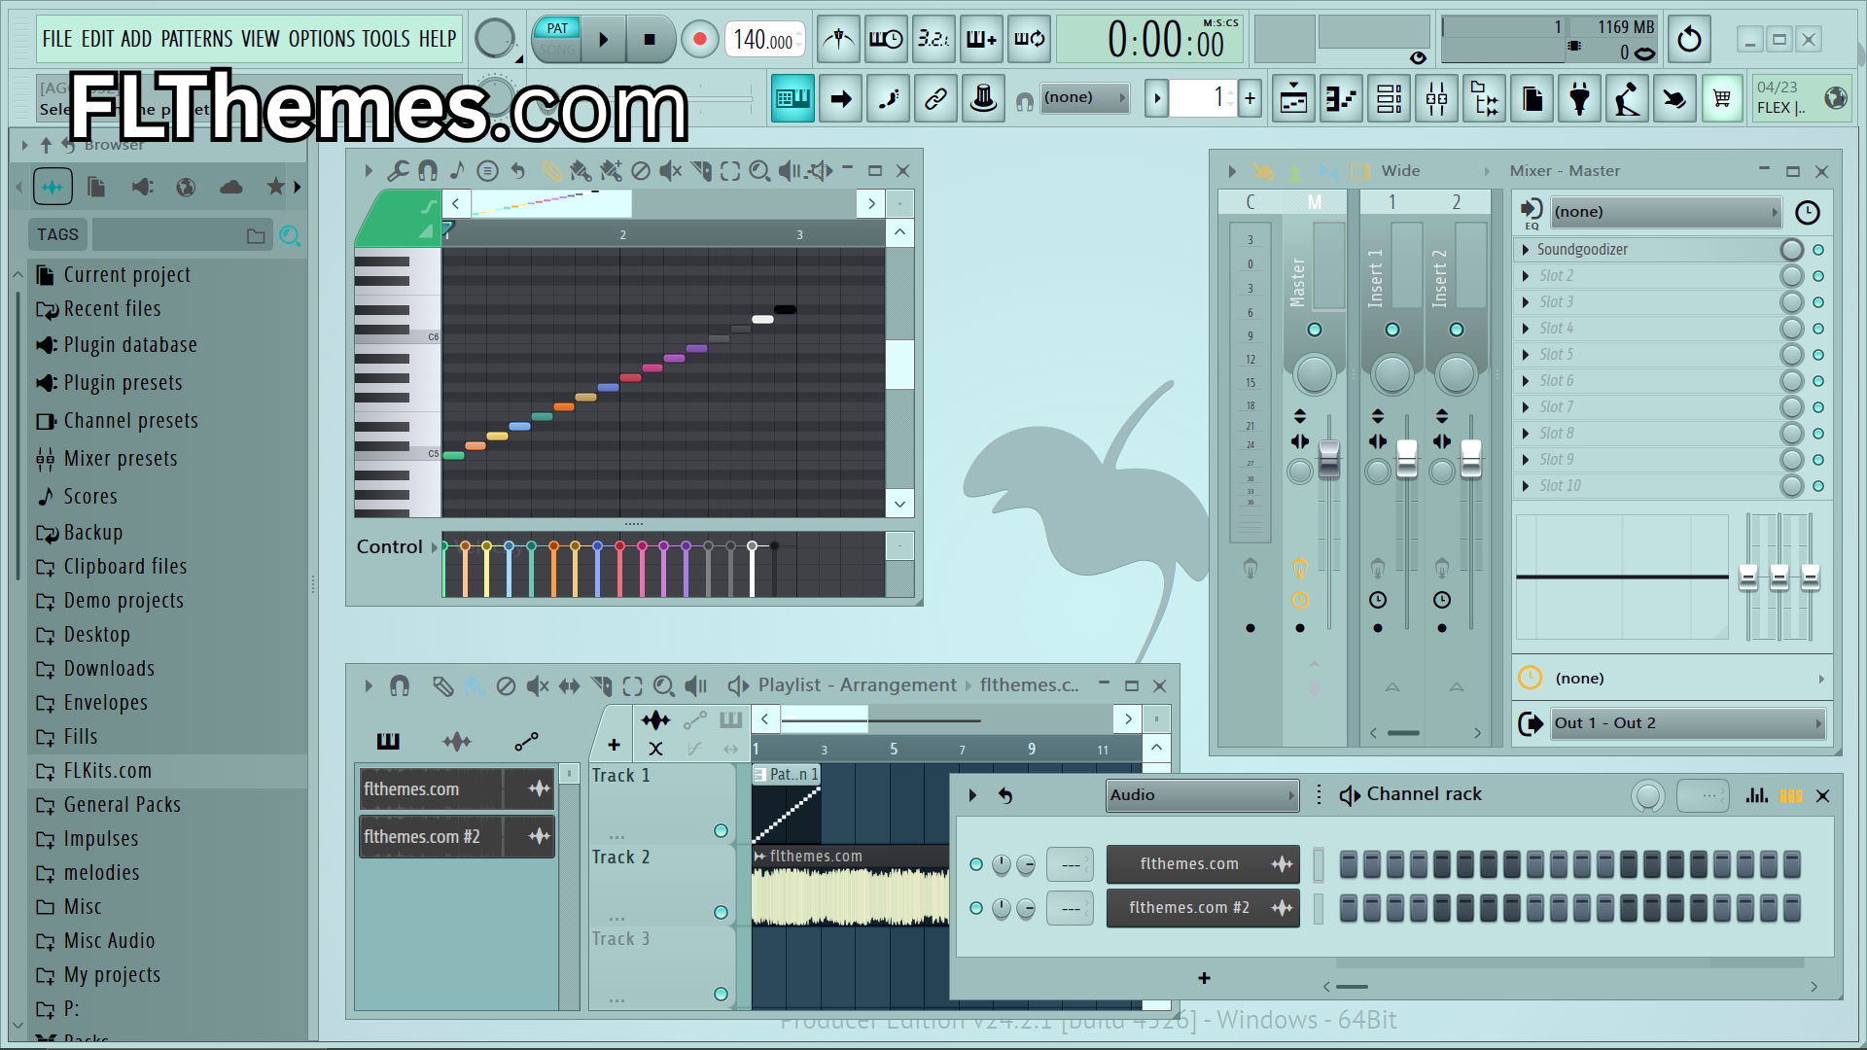Toggle Slot 2 enable LED in mixer

pyautogui.click(x=1818, y=276)
